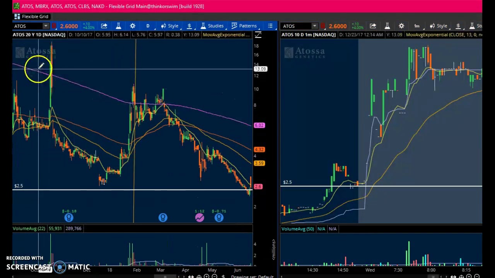Click the purple split event icon labeled 1:12
The width and height of the screenshot is (495, 278).
coord(200,218)
